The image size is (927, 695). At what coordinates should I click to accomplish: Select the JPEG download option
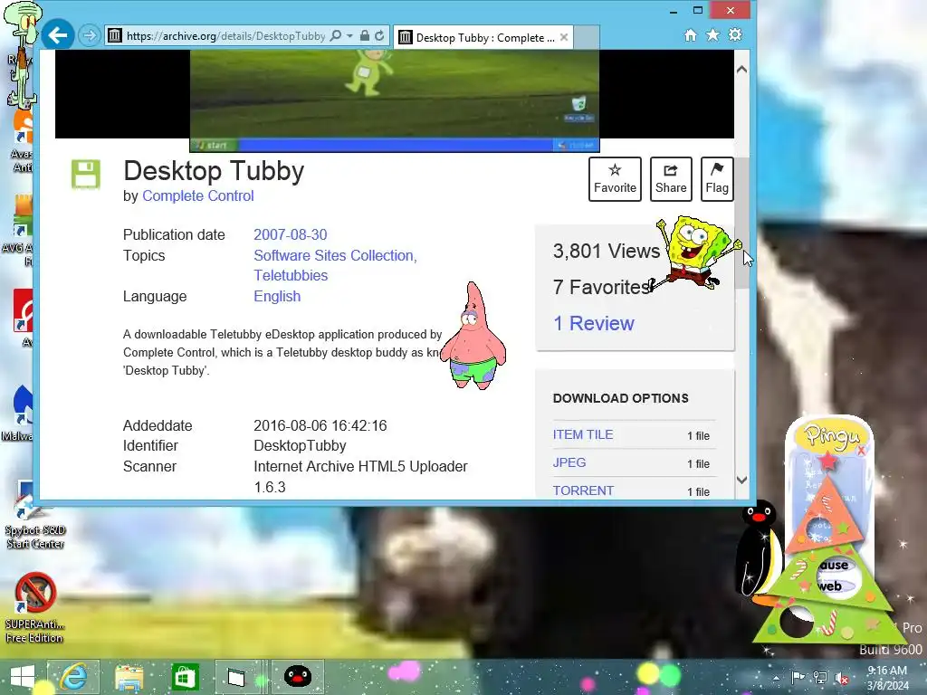point(569,462)
